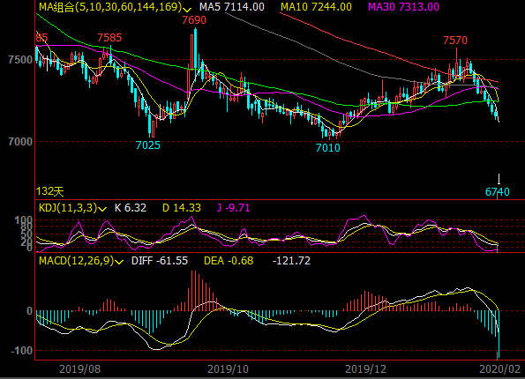This screenshot has width=525, height=379.
Task: Select the 7010 trough price label
Action: click(327, 147)
